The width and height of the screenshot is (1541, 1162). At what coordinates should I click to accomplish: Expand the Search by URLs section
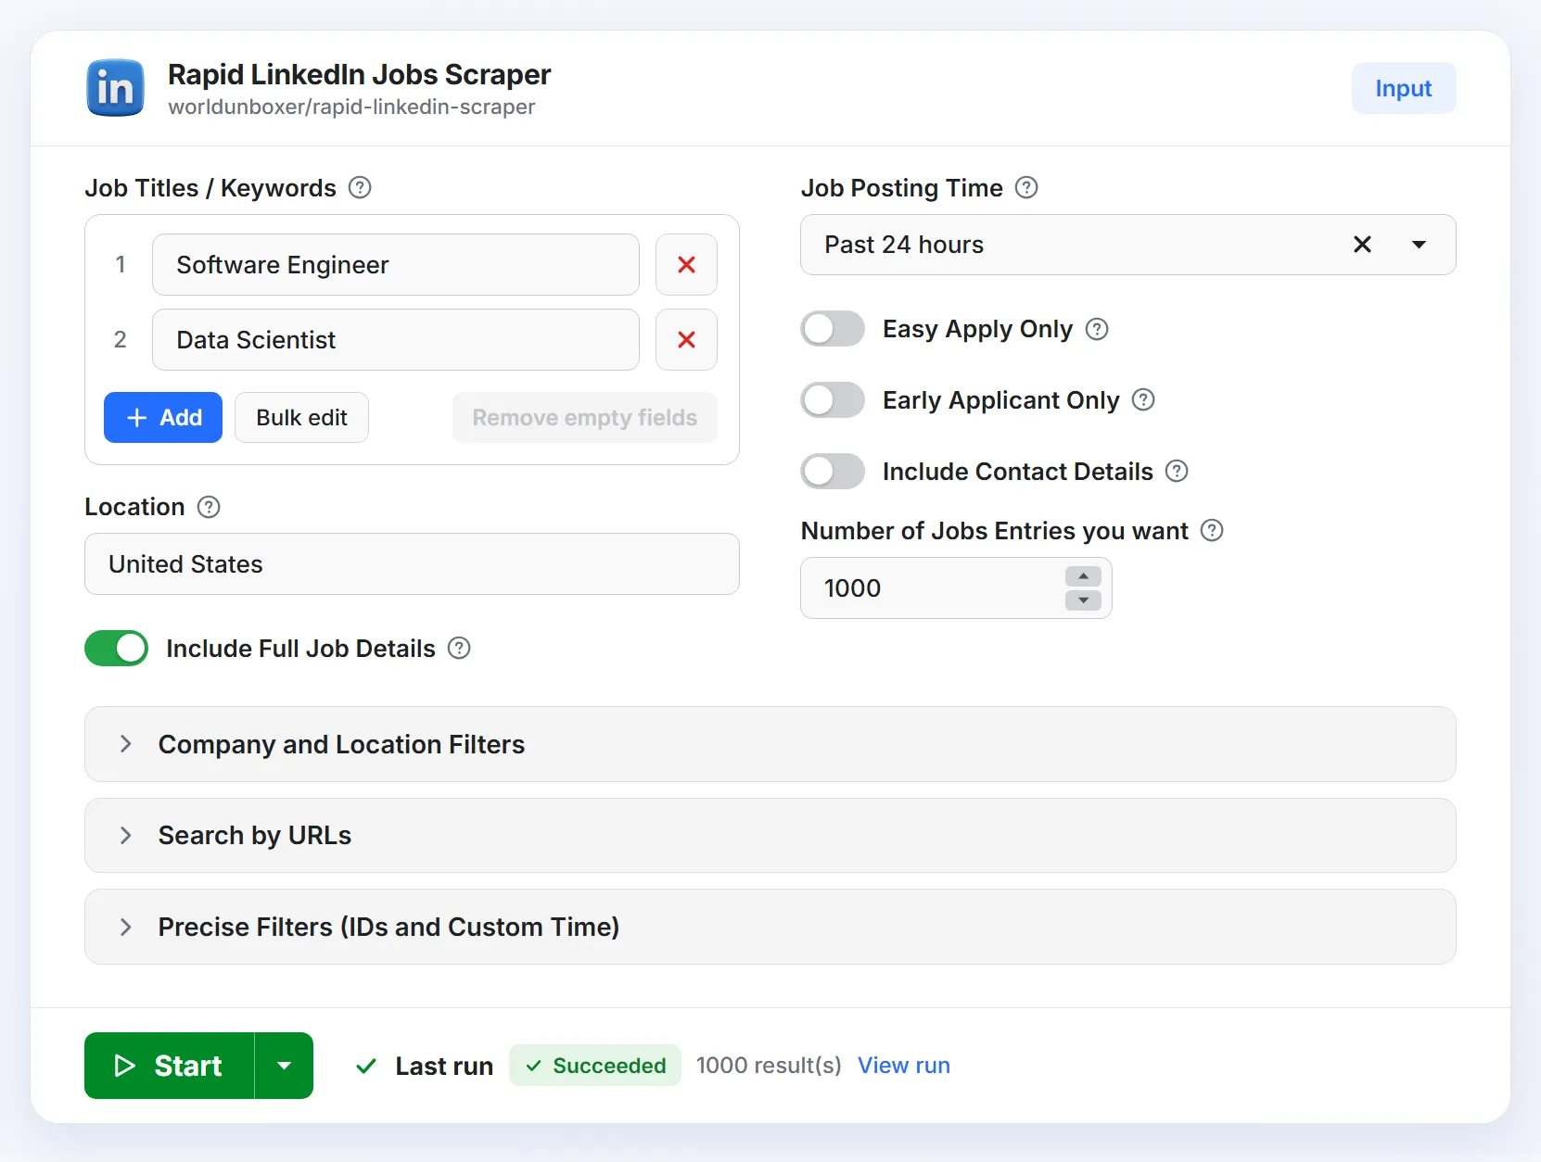(770, 836)
